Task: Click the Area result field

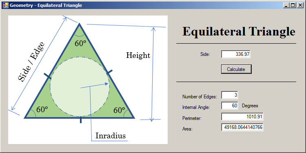Action: [x=242, y=127]
